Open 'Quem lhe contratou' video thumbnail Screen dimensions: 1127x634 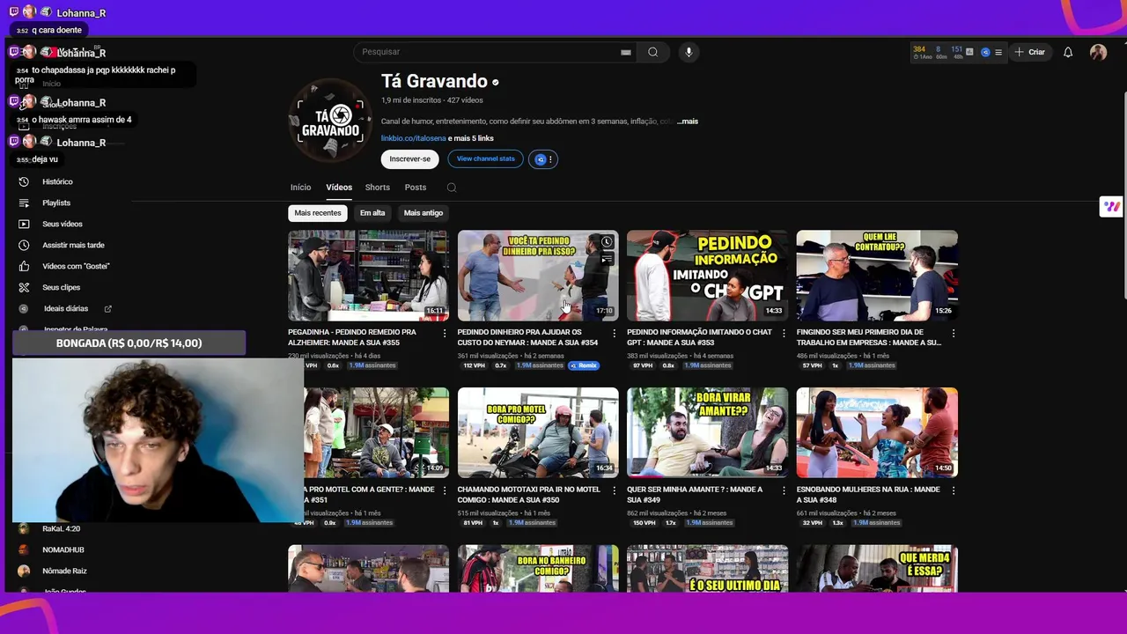tap(877, 276)
